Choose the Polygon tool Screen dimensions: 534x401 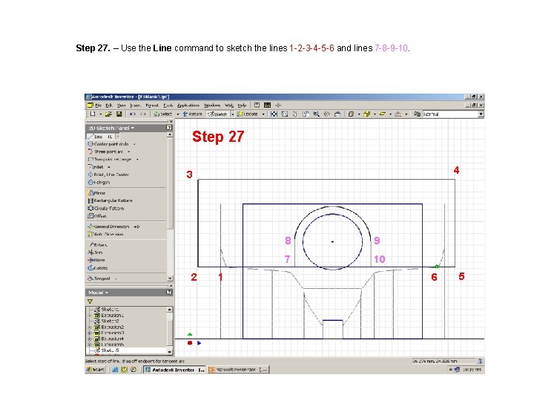[99, 183]
